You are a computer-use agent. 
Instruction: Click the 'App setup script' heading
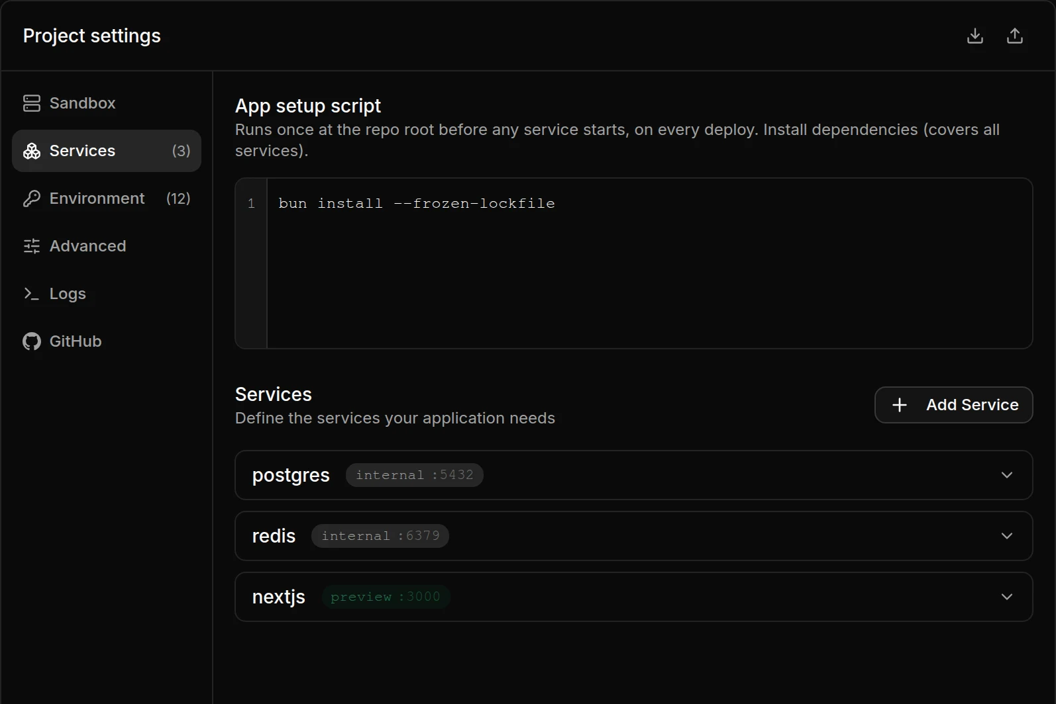pos(308,106)
